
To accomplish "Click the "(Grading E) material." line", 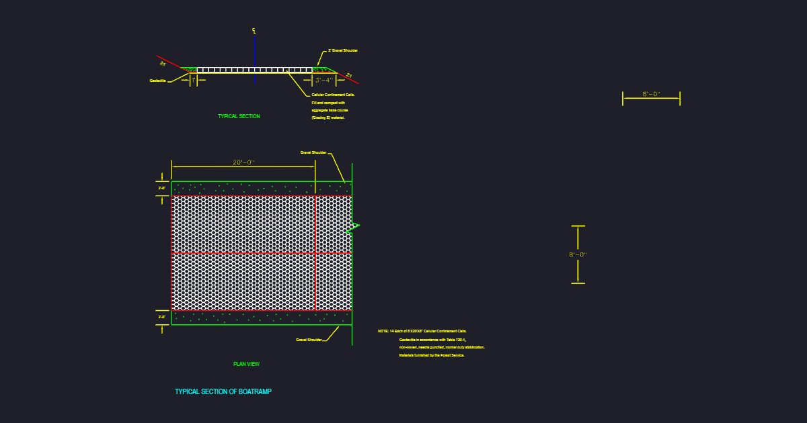I will click(x=328, y=117).
